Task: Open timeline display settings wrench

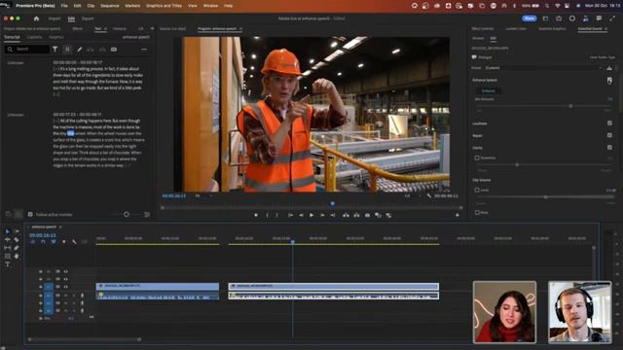Action: tap(74, 242)
